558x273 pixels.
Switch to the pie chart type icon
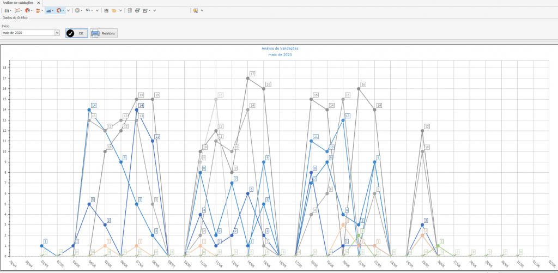[27, 10]
